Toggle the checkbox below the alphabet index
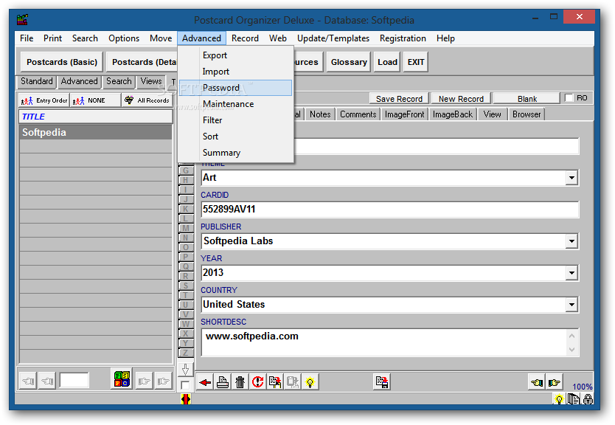This screenshot has width=615, height=425. [x=185, y=385]
